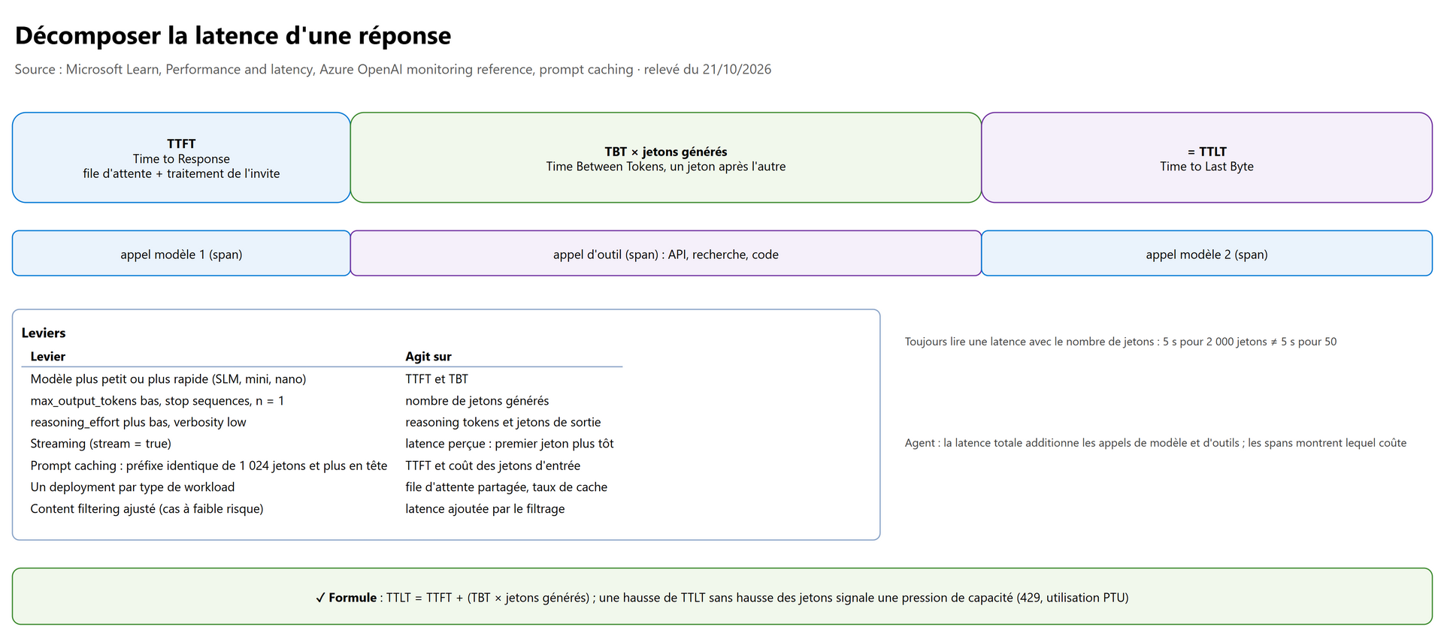
Task: Select the TTFT Time to Response box
Action: [x=181, y=158]
